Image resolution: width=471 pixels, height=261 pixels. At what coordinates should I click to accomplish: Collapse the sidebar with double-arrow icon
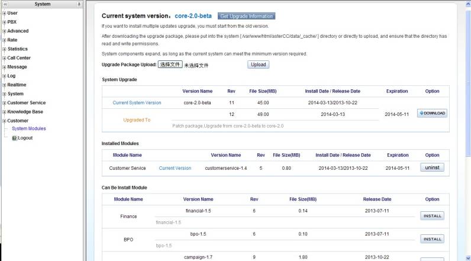pos(5,4)
